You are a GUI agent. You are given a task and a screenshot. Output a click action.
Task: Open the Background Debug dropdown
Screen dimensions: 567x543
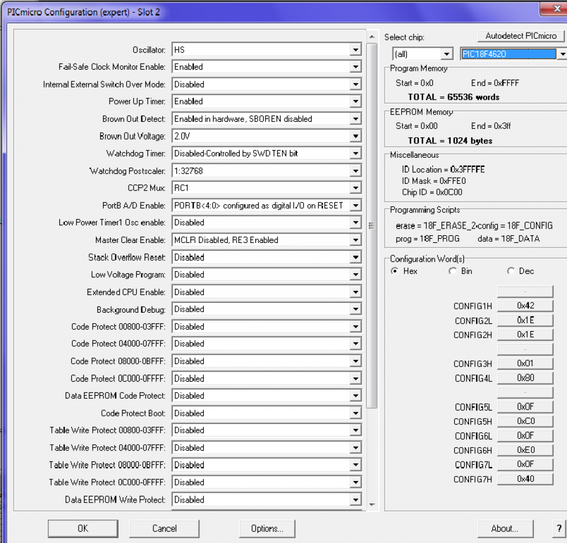pos(266,309)
